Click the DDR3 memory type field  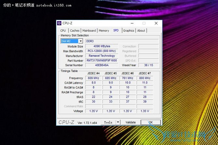pyautogui.click(x=122, y=41)
